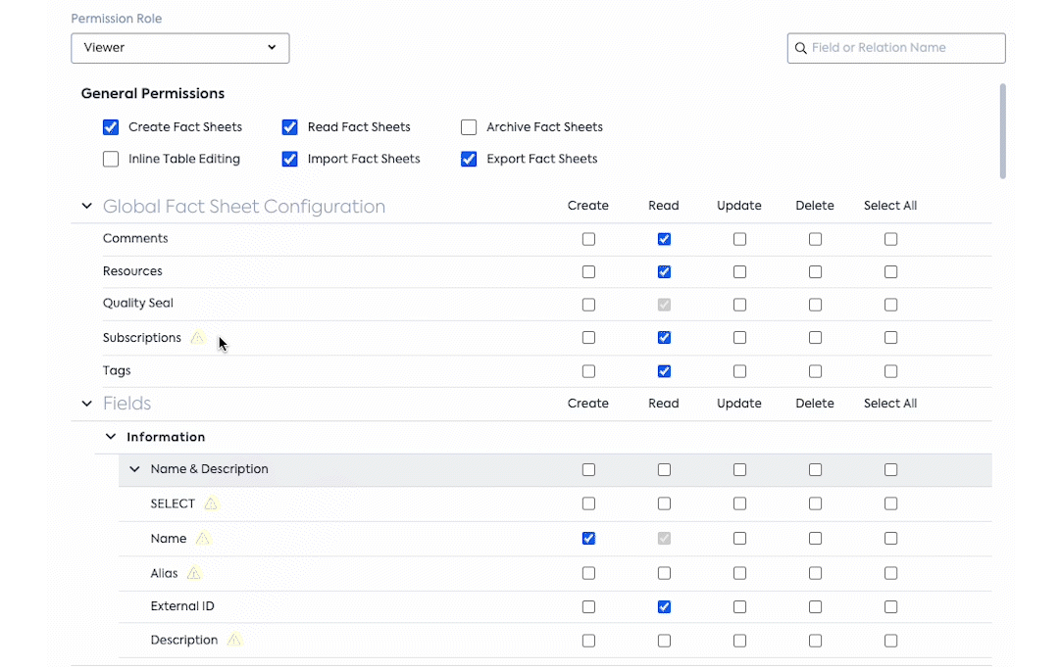Check Create for Comments
The height and width of the screenshot is (670, 1061).
tap(588, 239)
